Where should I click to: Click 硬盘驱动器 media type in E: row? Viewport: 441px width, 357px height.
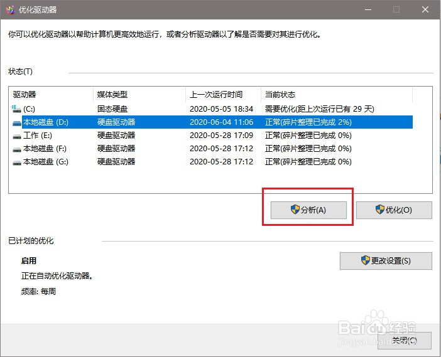tap(116, 135)
